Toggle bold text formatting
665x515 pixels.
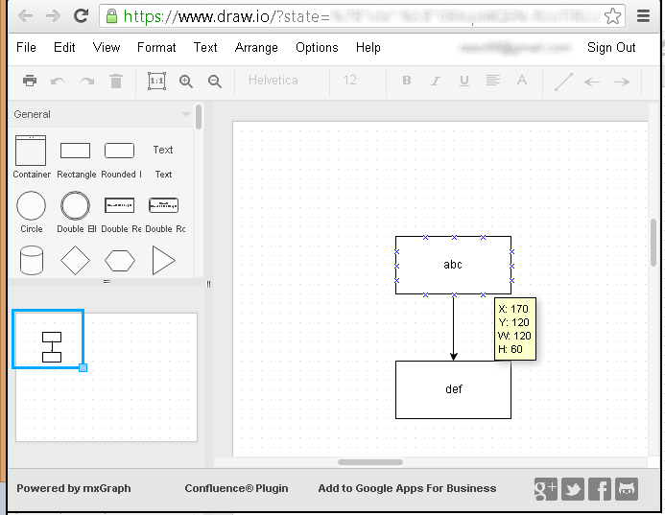407,82
